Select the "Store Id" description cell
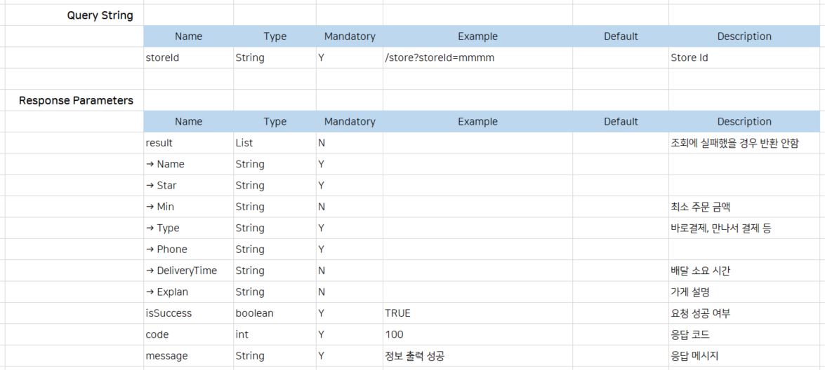The image size is (825, 370). 689,57
